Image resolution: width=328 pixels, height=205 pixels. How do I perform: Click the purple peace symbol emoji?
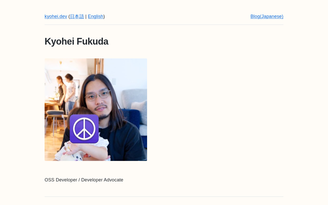[84, 129]
